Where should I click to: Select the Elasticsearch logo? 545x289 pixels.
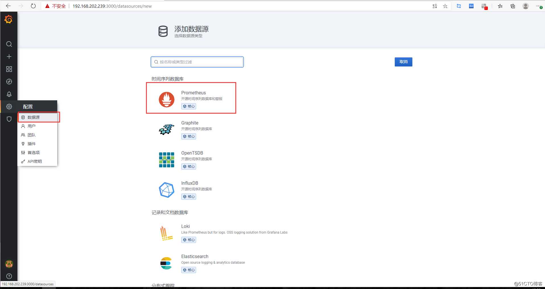[166, 263]
